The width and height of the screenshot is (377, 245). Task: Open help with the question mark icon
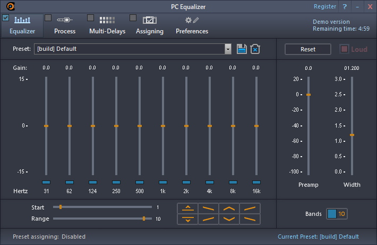point(345,6)
